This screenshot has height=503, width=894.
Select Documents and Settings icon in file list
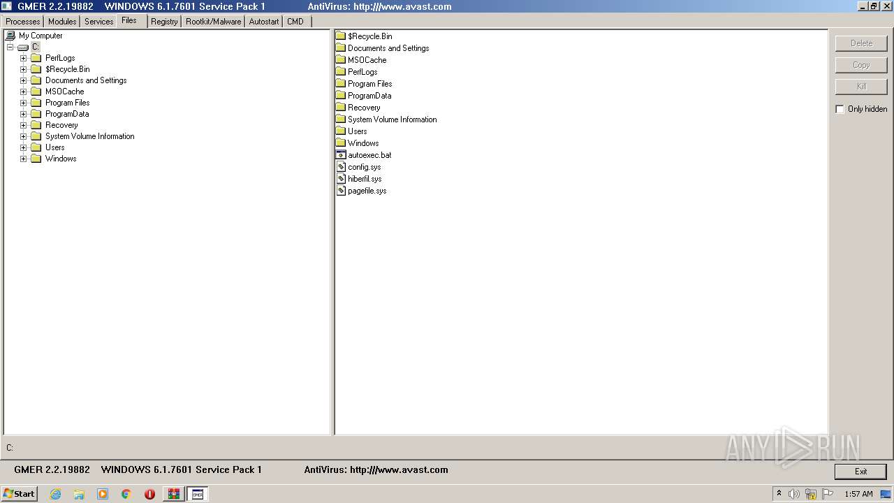point(341,48)
